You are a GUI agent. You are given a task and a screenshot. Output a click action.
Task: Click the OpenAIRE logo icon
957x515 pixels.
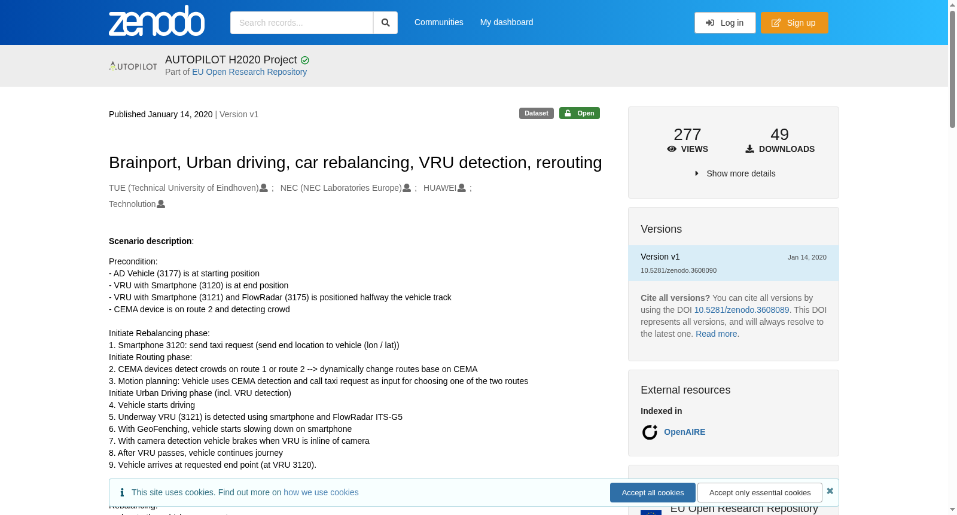coord(650,432)
